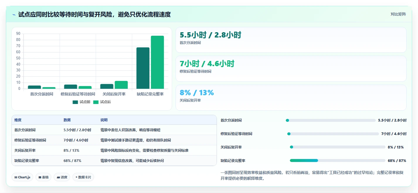
Task: Select the 7小时 / 4.6小时 data card
Action: click(291, 69)
